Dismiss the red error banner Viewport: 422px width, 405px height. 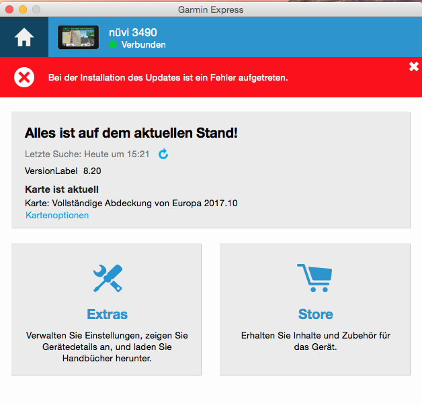click(413, 66)
